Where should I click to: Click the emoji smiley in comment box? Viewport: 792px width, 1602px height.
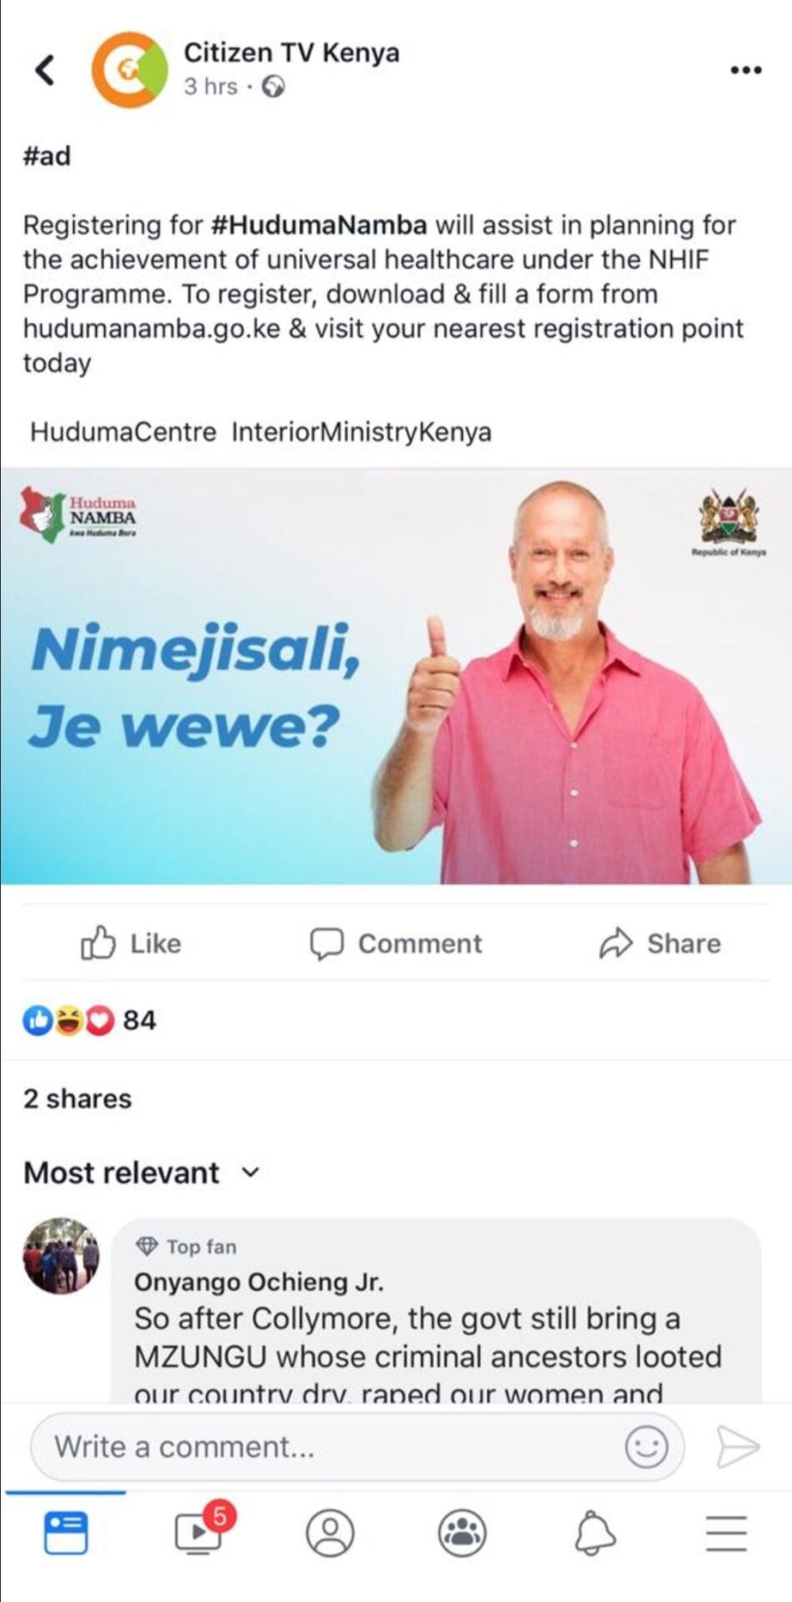pyautogui.click(x=646, y=1446)
